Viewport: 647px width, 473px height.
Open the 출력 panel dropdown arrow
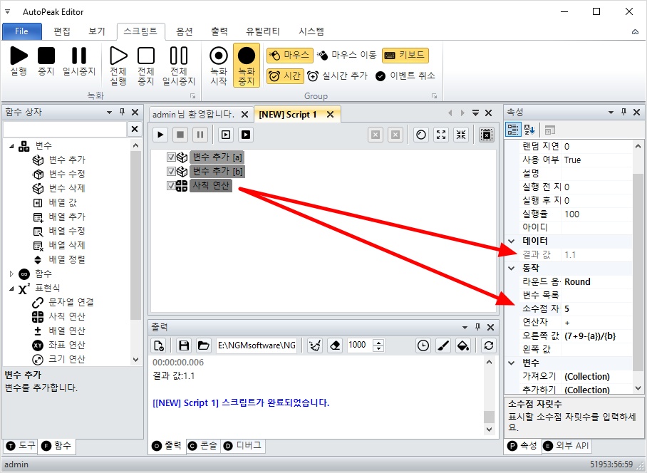[x=465, y=327]
